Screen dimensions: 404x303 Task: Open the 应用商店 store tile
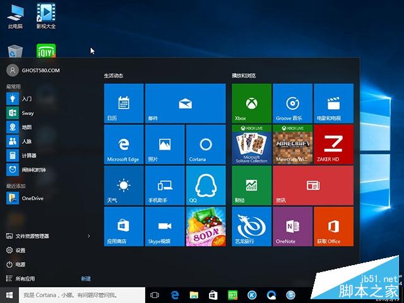pos(124,227)
